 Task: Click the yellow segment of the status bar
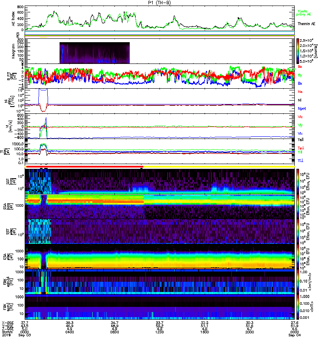219,167
